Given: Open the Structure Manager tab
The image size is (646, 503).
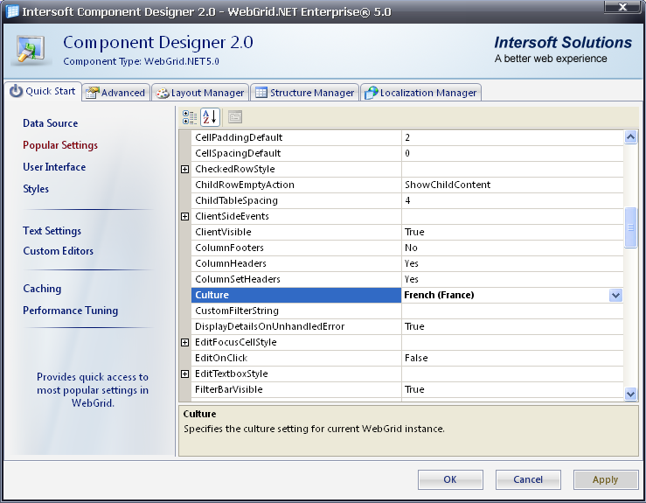Looking at the screenshot, I should (x=305, y=93).
